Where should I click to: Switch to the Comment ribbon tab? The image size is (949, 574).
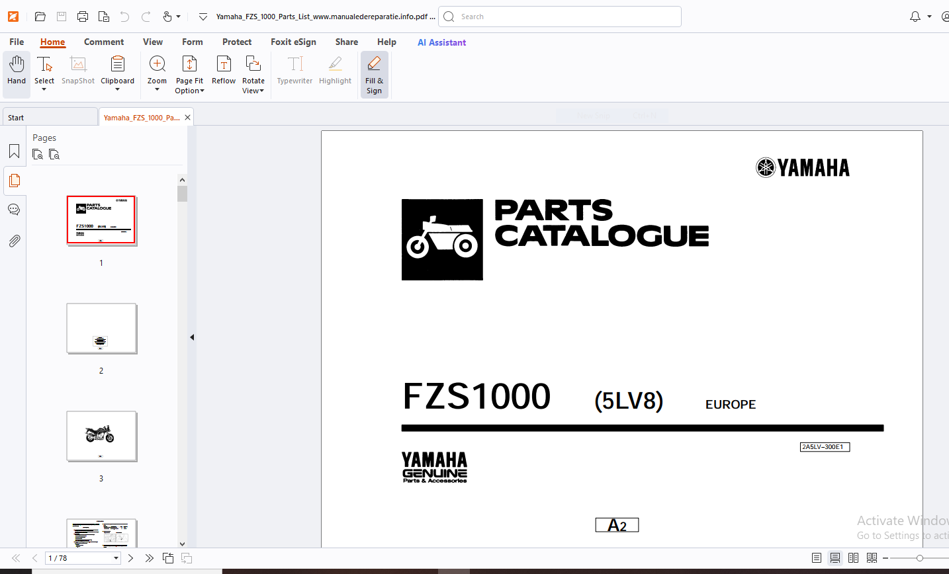click(x=104, y=42)
